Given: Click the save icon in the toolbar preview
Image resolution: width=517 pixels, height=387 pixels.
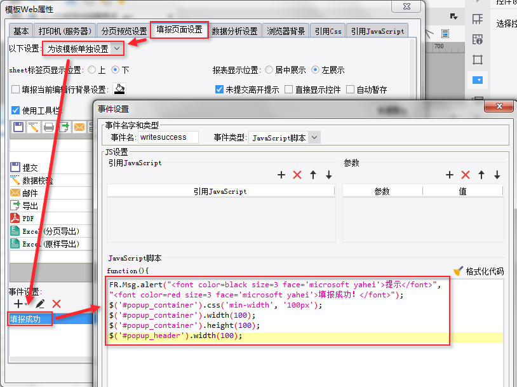Looking at the screenshot, I should [18, 126].
